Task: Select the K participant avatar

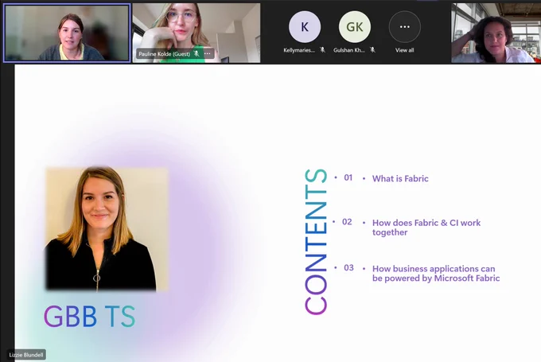Action: (305, 26)
